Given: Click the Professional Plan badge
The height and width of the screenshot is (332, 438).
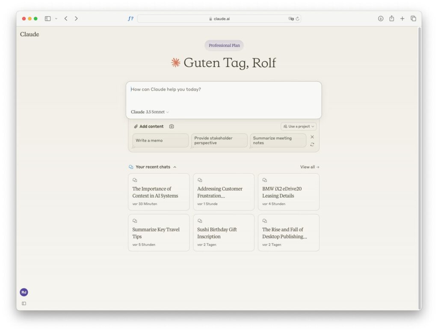Looking at the screenshot, I should [x=224, y=45].
